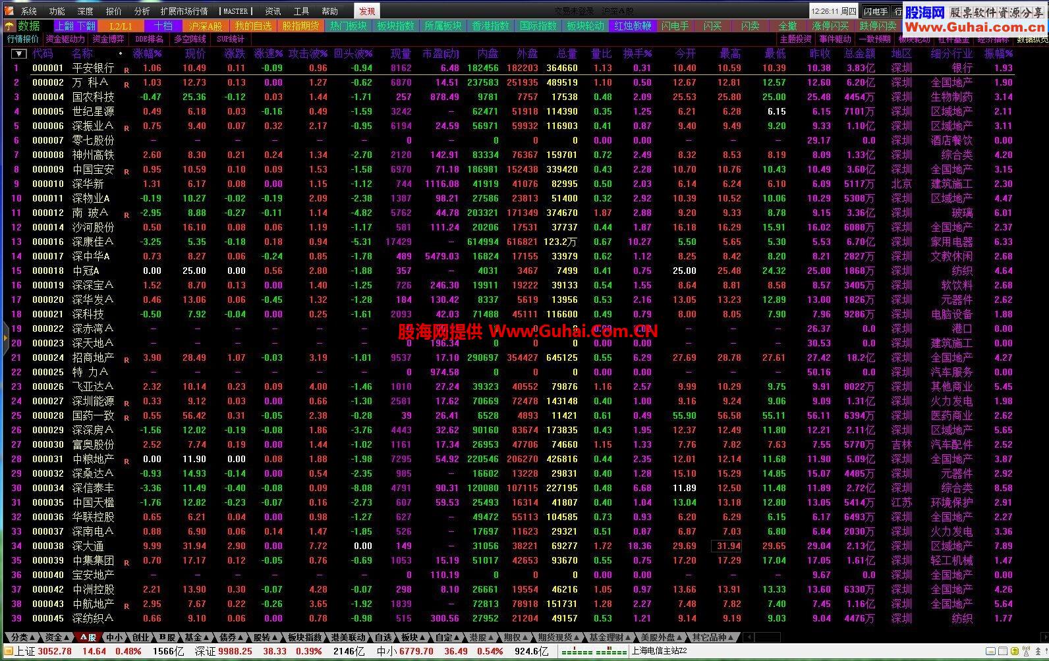Click the 闪卖 quick-sell button

[x=750, y=26]
